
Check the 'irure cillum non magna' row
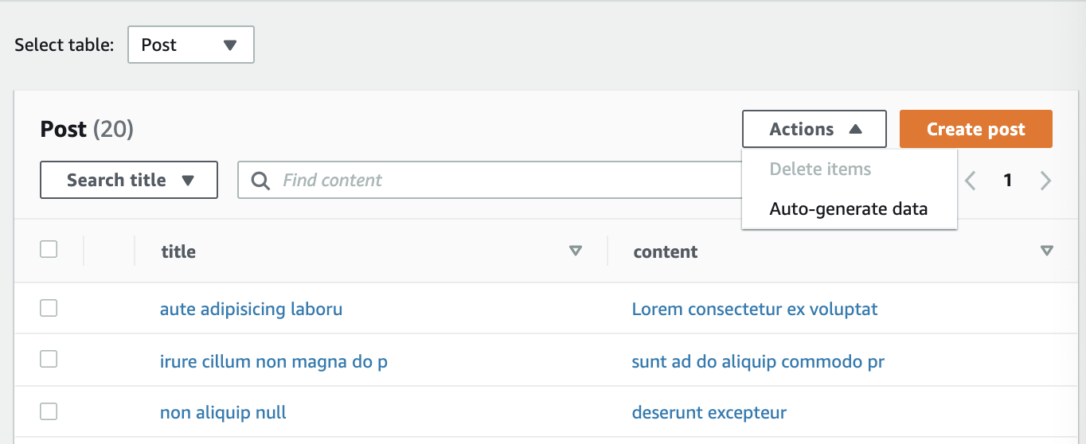[49, 359]
